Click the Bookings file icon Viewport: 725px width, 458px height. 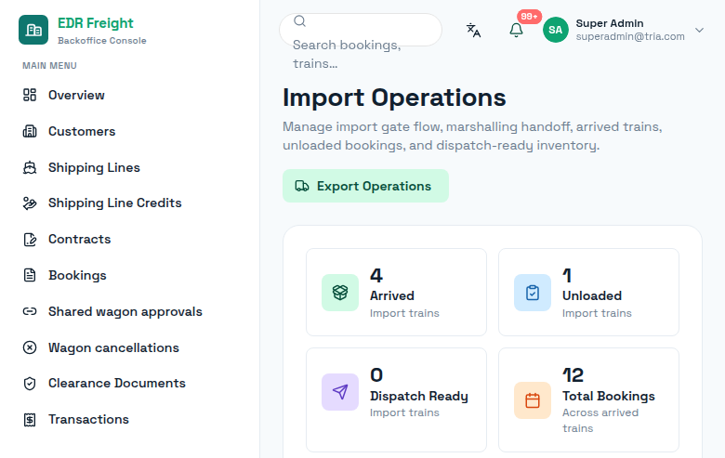pos(30,275)
